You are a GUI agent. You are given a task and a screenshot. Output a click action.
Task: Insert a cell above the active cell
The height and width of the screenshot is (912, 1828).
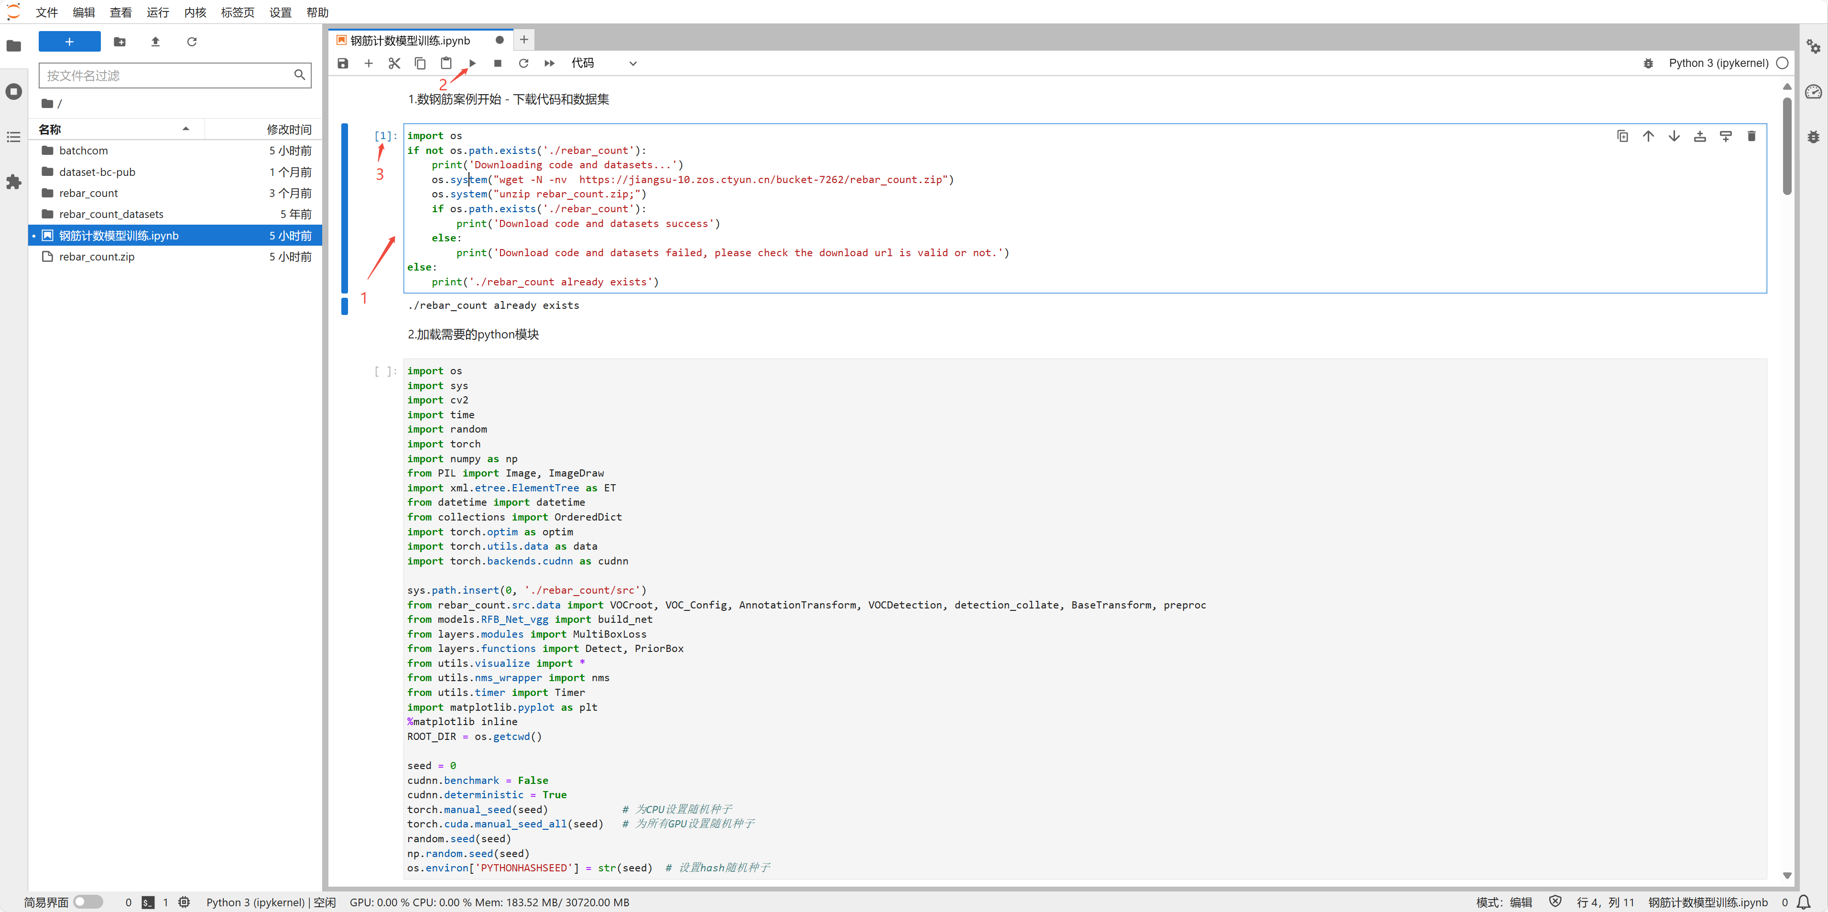point(1699,136)
